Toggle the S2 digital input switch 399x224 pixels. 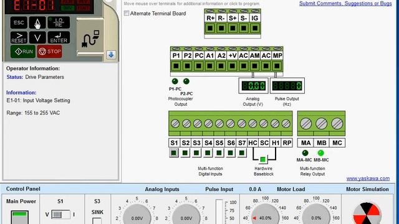[x=185, y=153]
